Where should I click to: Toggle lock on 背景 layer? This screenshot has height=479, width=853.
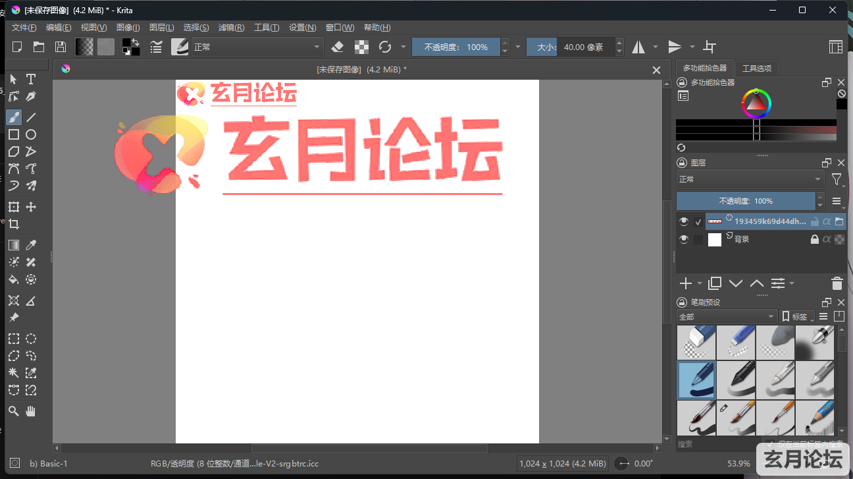tap(815, 240)
